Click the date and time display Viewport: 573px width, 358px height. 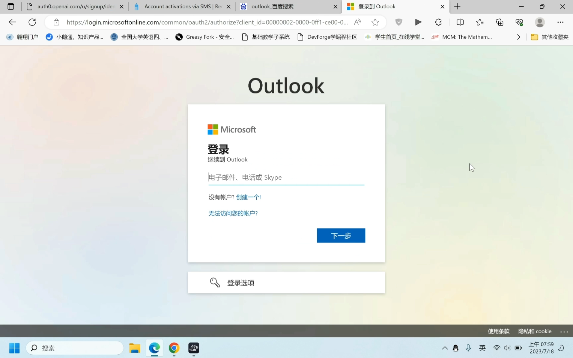click(543, 348)
